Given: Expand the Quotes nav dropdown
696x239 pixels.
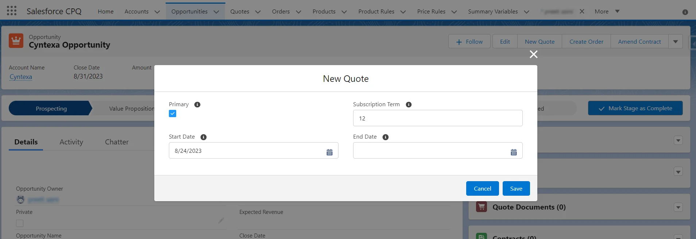Looking at the screenshot, I should pos(258,12).
